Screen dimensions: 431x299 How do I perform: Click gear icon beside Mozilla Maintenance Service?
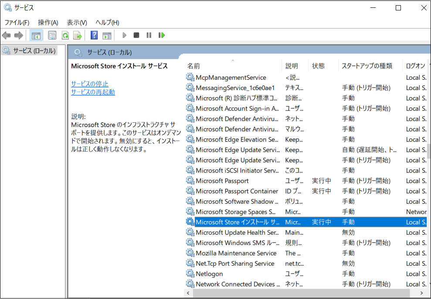click(190, 253)
